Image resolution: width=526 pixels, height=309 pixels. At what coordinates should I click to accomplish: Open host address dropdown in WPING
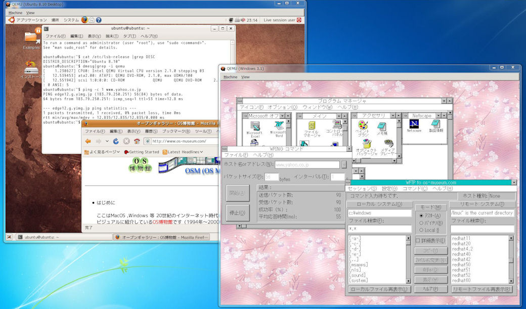(344, 165)
